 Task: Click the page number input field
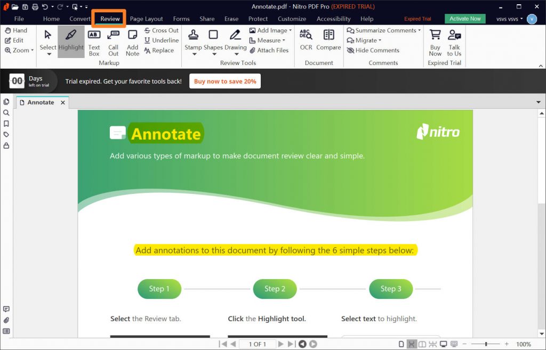coord(256,344)
